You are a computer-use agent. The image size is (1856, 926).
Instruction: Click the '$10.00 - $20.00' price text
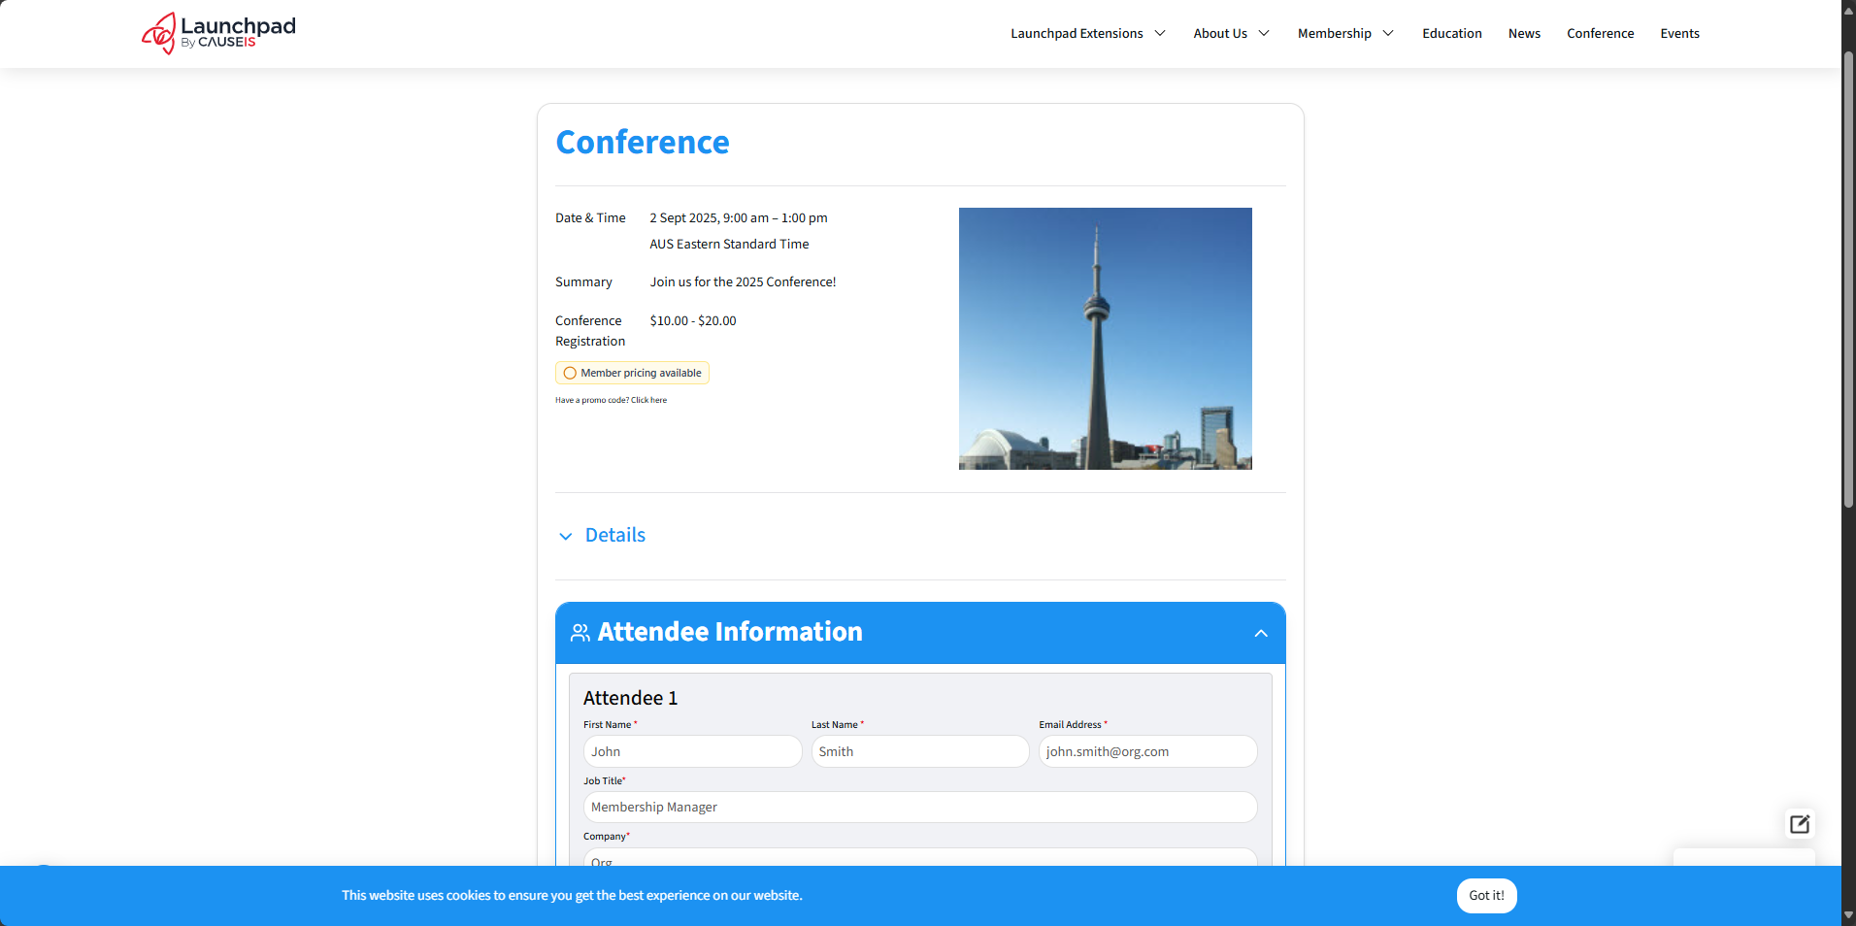[693, 321]
